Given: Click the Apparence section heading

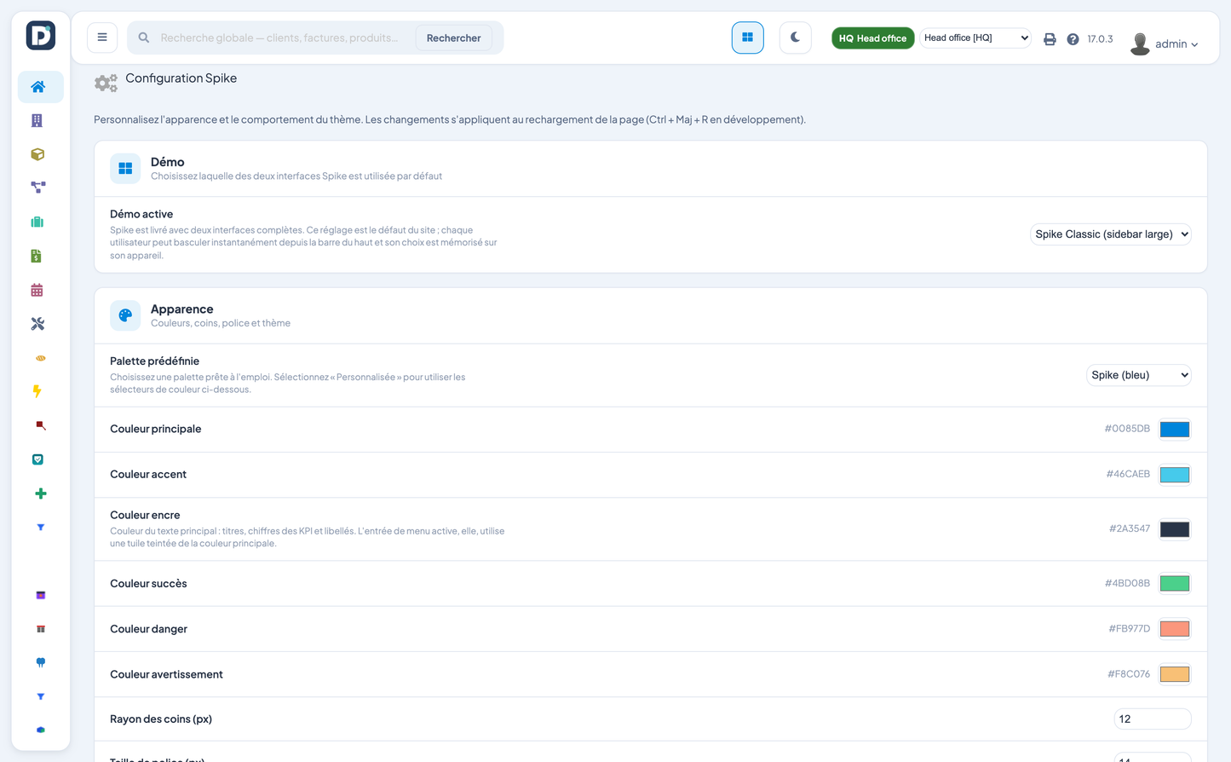Looking at the screenshot, I should tap(181, 309).
